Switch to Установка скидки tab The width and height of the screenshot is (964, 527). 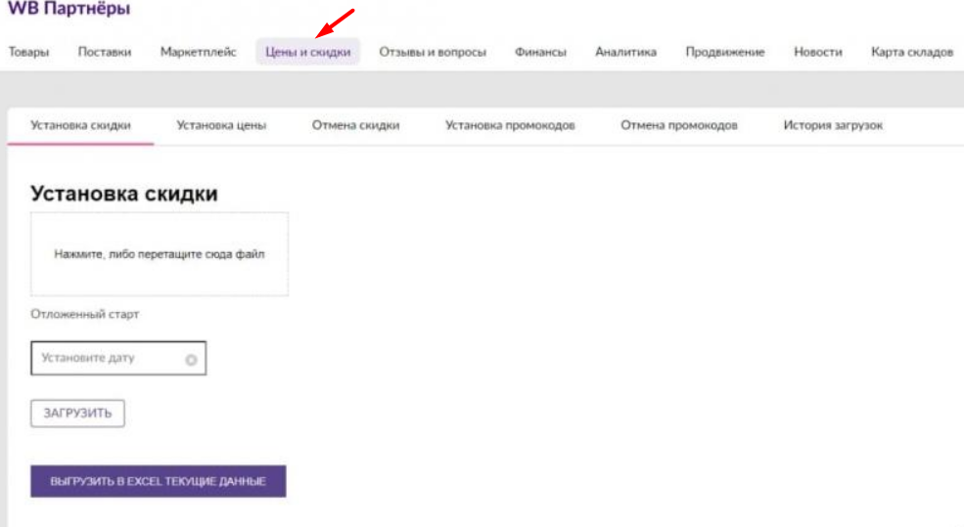pos(80,125)
